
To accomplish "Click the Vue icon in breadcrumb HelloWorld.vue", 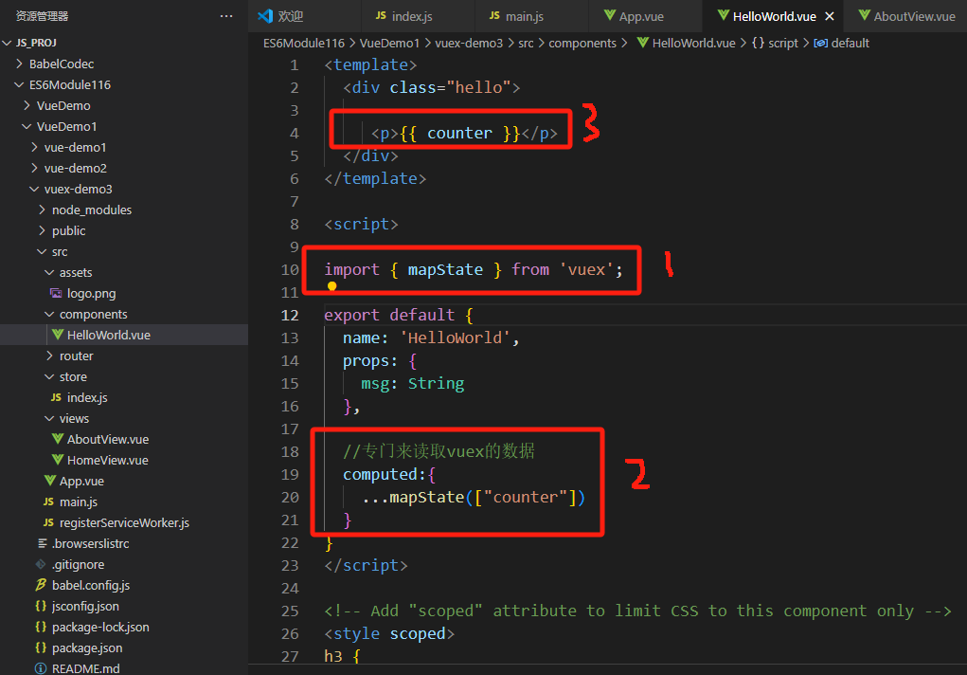I will 642,43.
